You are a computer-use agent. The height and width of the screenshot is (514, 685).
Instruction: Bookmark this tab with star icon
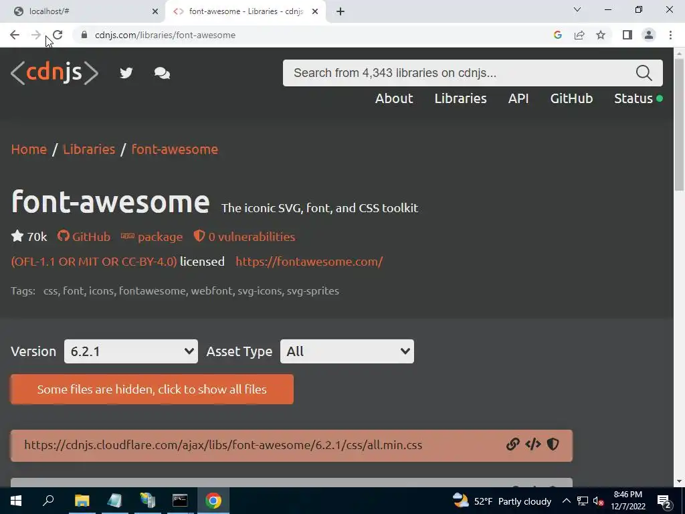pos(601,35)
